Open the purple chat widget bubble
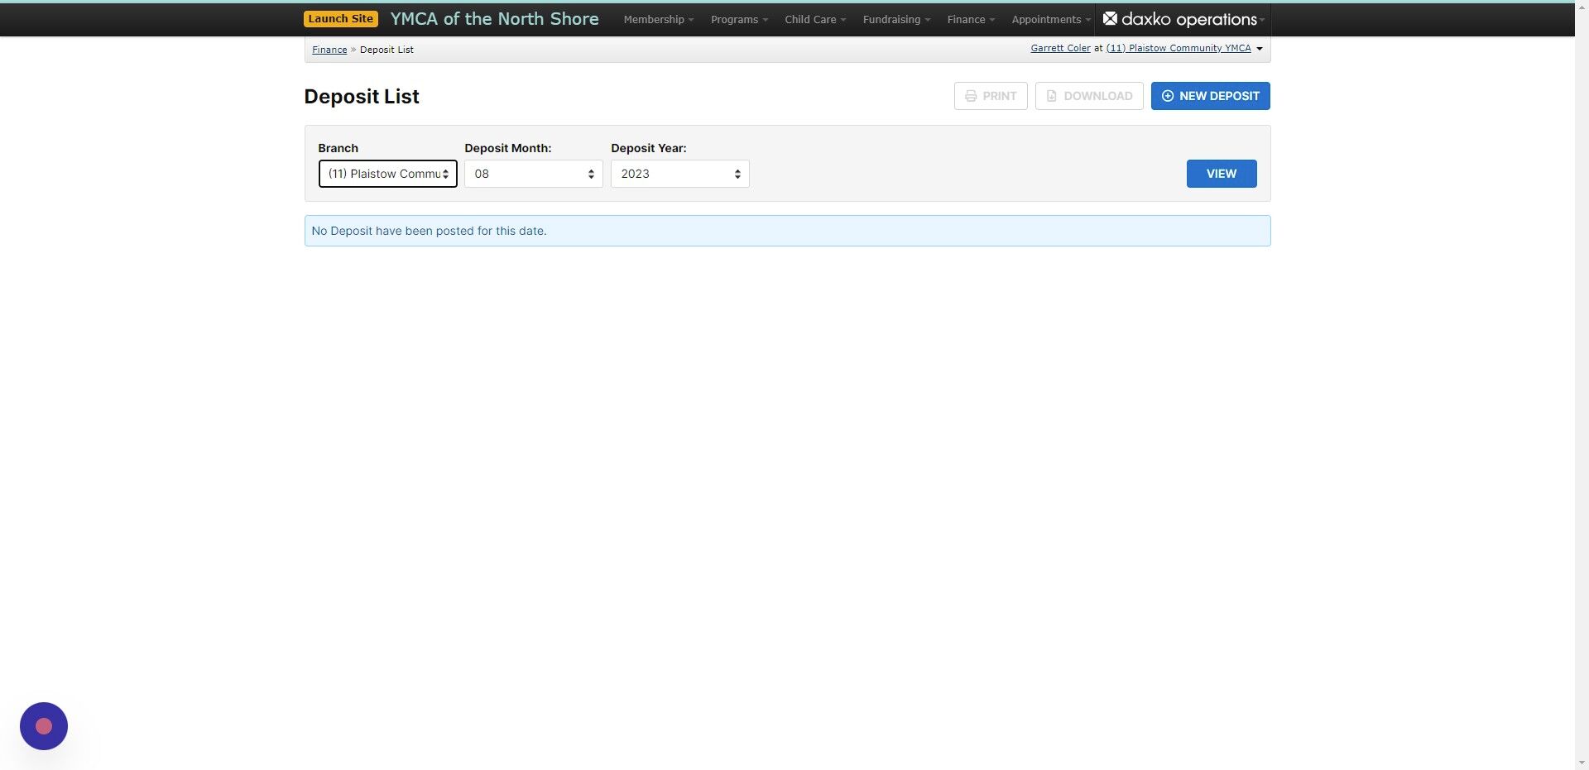Screen dimensions: 1589x770 pyautogui.click(x=44, y=726)
